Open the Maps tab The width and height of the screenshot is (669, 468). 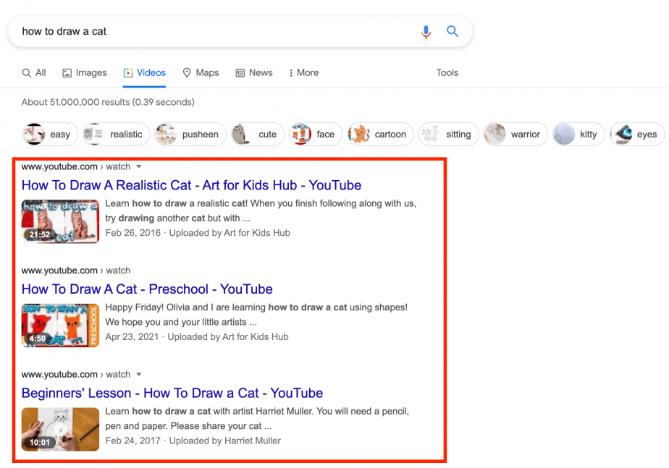point(201,73)
